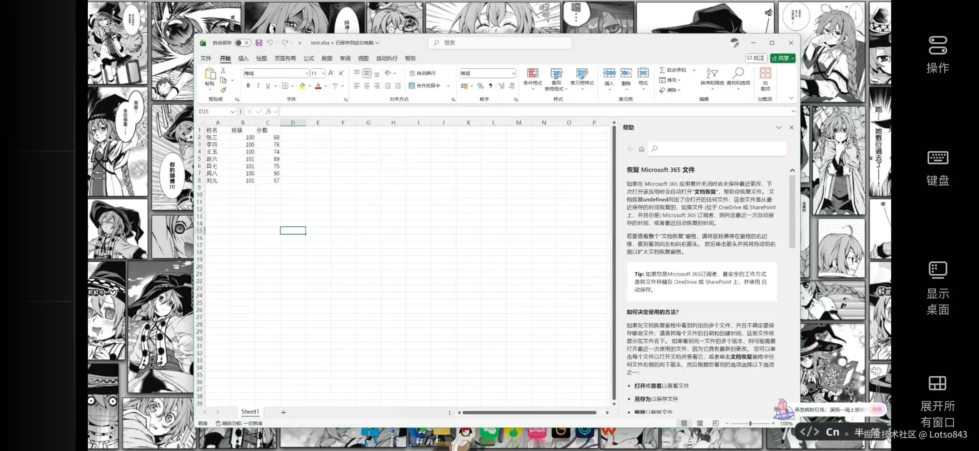This screenshot has width=979, height=451.
Task: Click the zoom slider handle
Action: click(750, 423)
